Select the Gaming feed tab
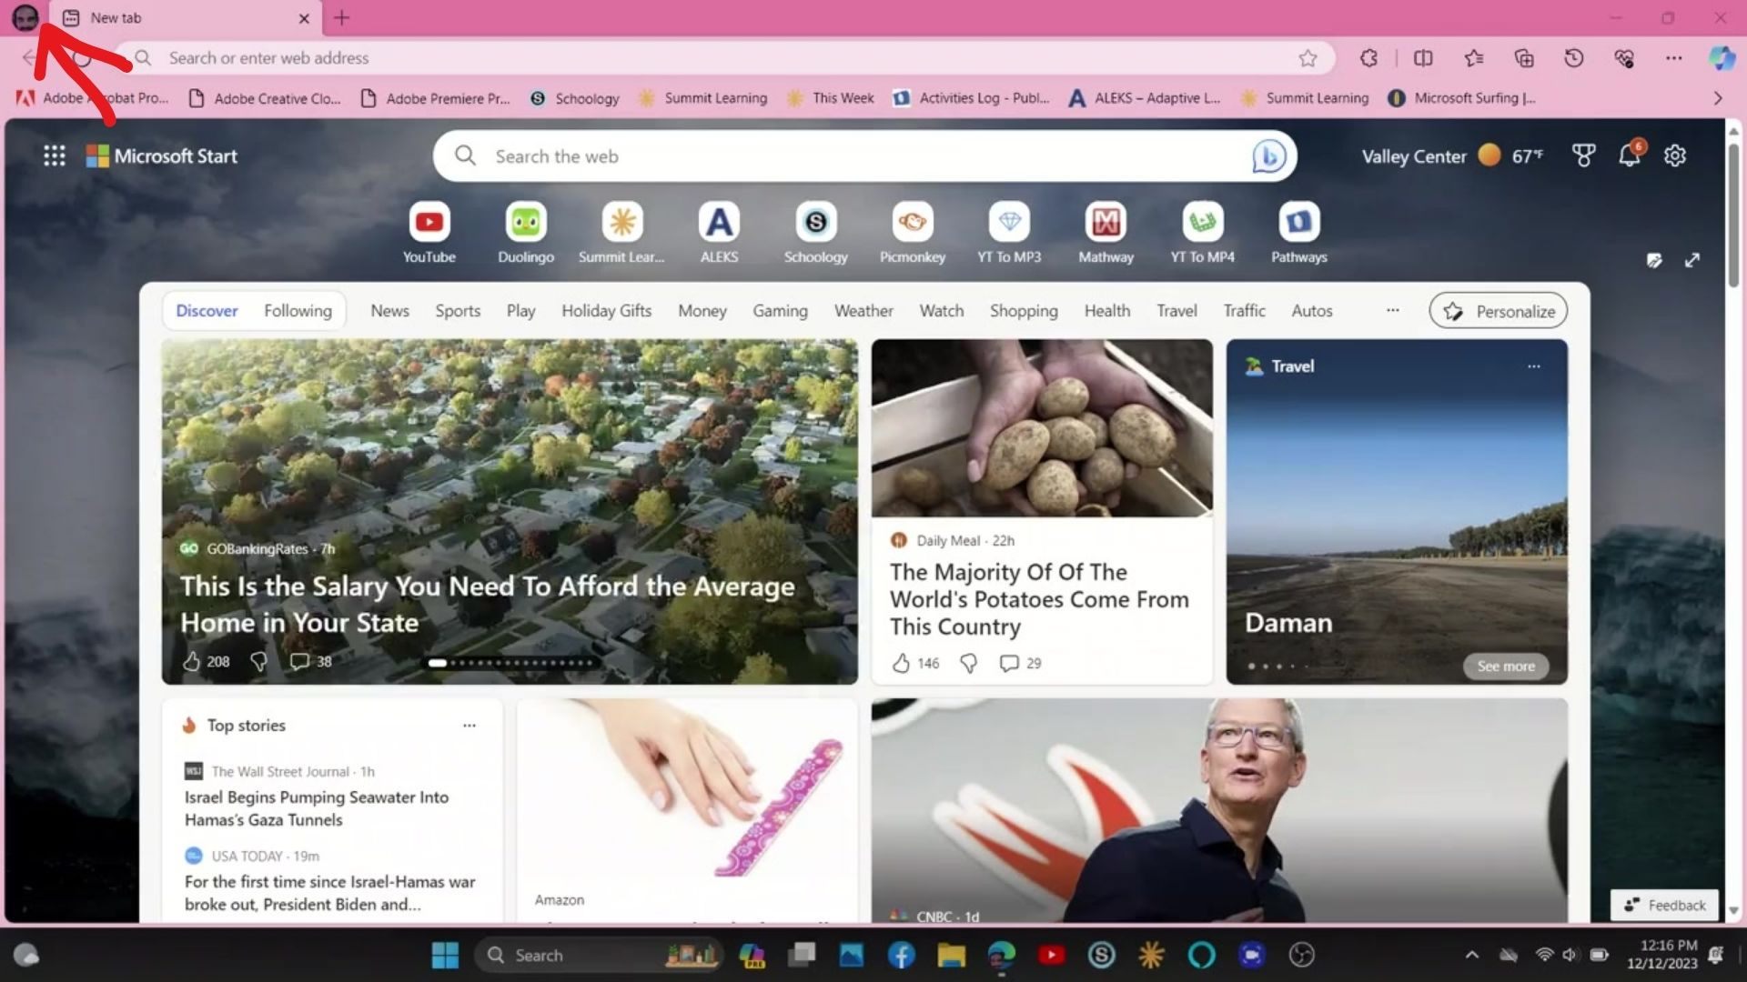Screen dimensions: 1747x982 point(780,311)
